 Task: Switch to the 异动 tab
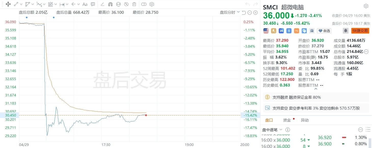(x=304, y=120)
